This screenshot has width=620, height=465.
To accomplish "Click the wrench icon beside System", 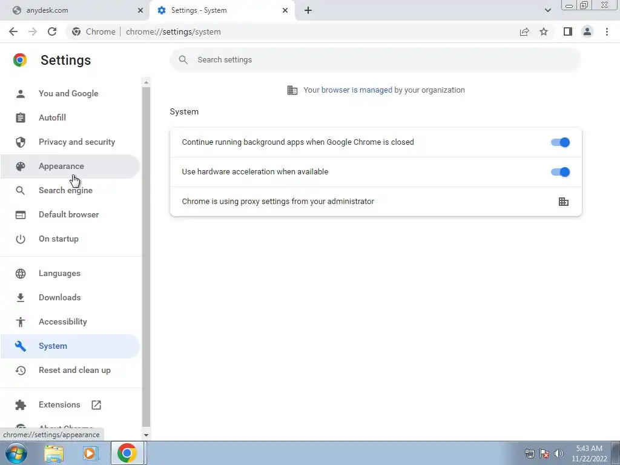I will pyautogui.click(x=21, y=346).
